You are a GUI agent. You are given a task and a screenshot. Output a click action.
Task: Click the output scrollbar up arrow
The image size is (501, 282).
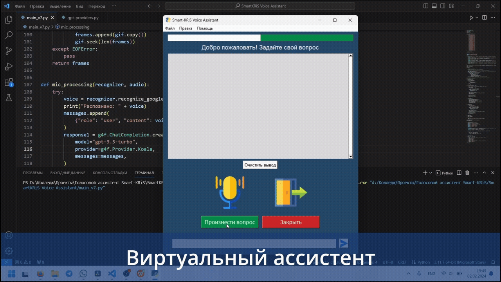point(350,56)
